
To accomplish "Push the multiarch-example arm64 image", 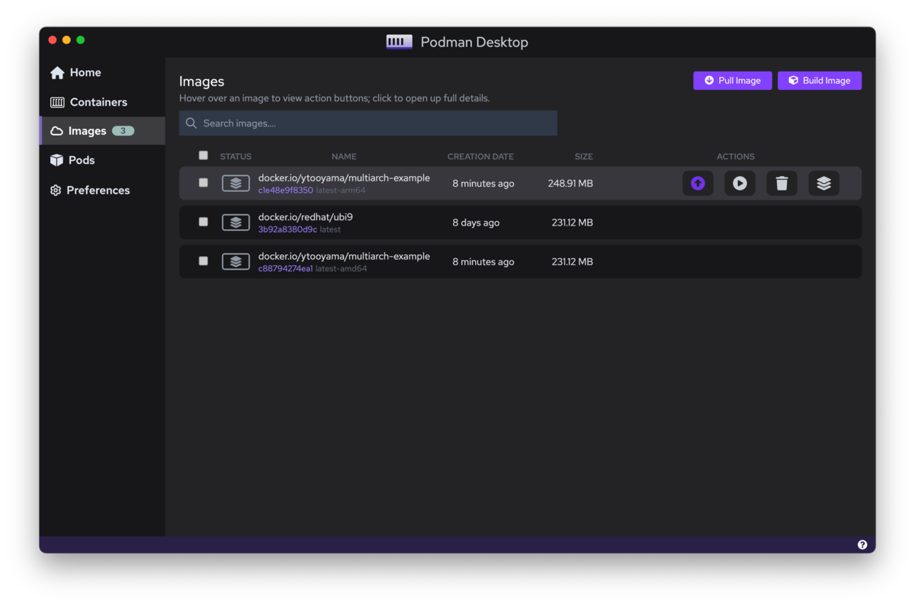I will tap(698, 183).
